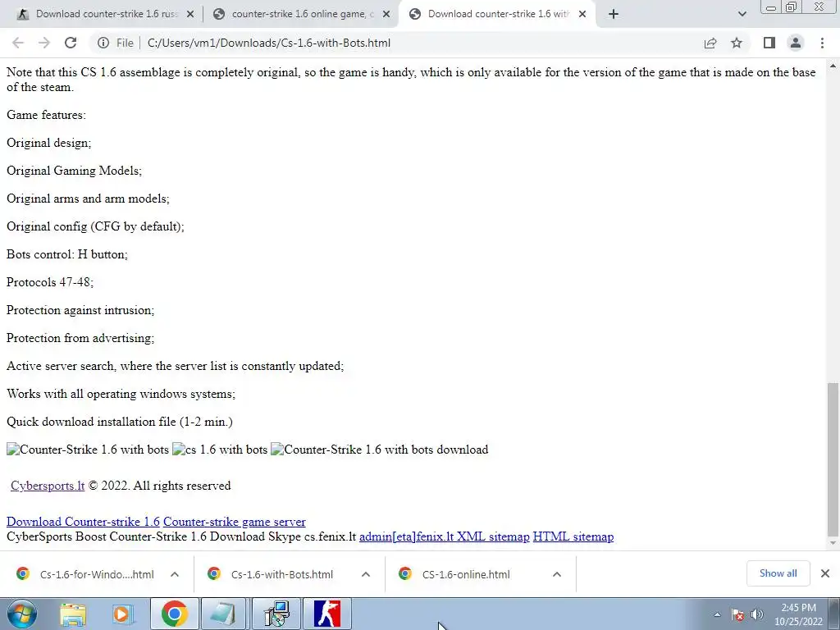Switch to Chrome in the taskbar
840x630 pixels.
174,614
